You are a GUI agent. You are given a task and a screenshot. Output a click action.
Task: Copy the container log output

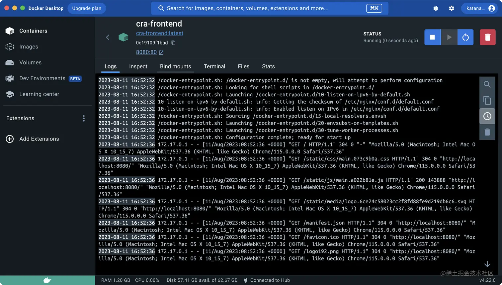point(487,100)
